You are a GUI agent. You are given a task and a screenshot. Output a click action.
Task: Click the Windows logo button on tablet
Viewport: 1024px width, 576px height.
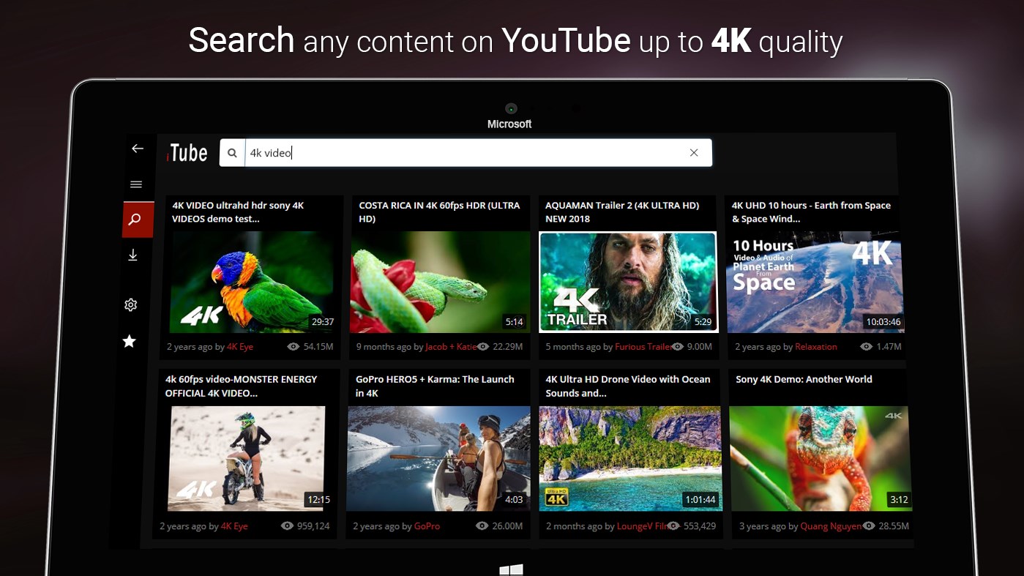(511, 570)
